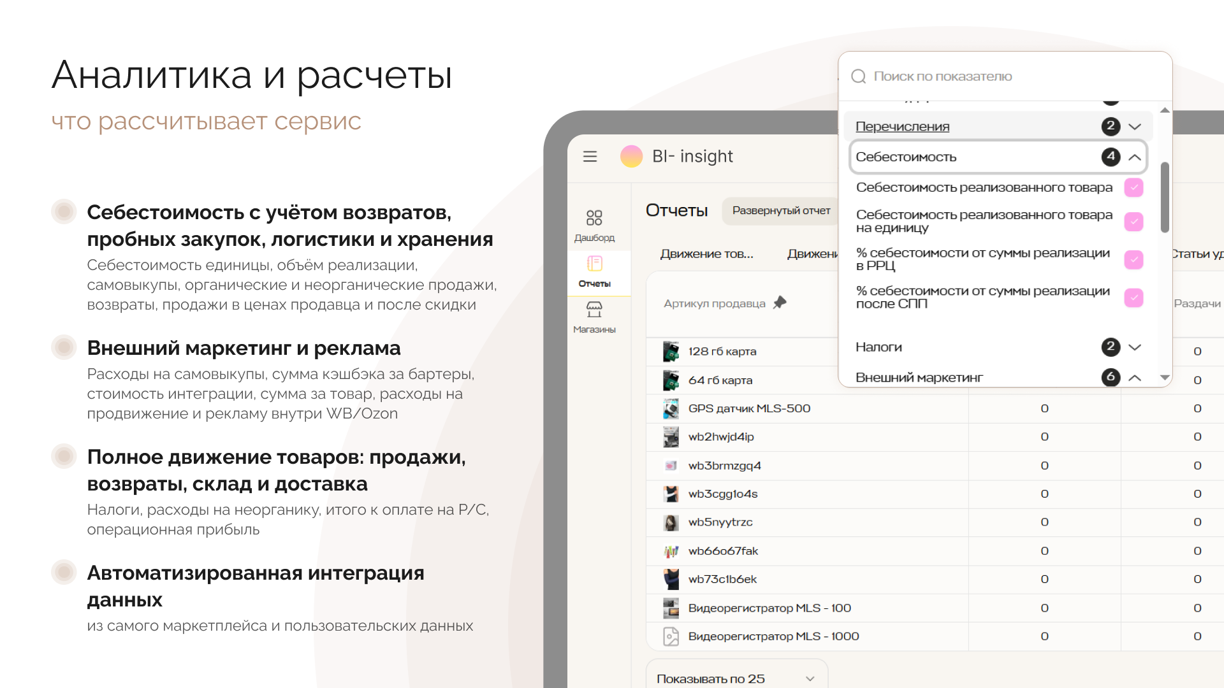
Task: Click the search magnifier icon
Action: pyautogui.click(x=859, y=76)
